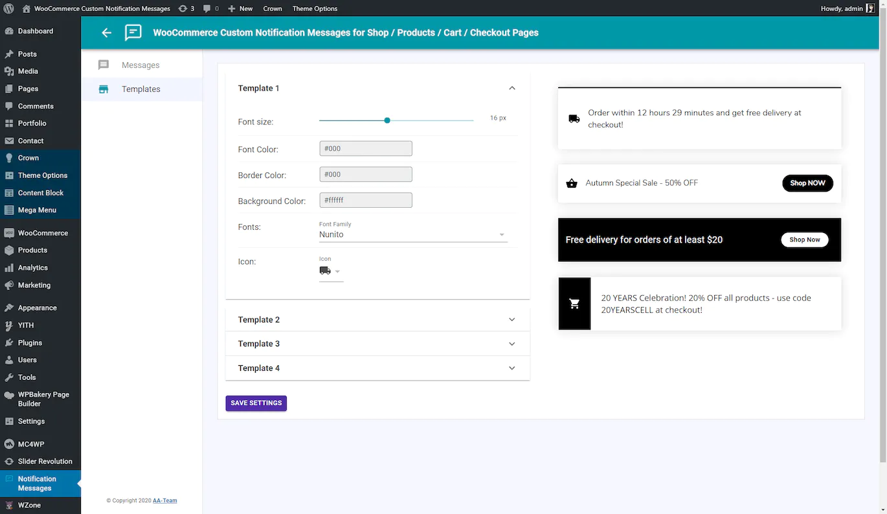
Task: Open Theme Options in the admin bar
Action: (x=315, y=8)
